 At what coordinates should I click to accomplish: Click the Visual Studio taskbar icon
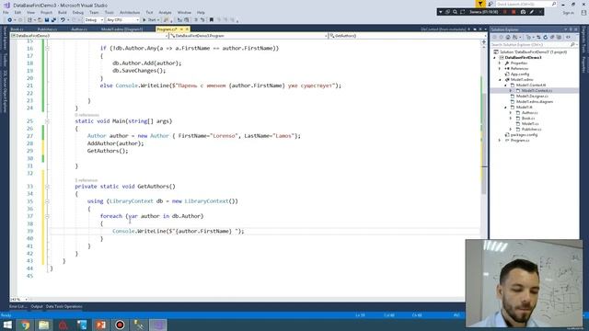point(158,325)
